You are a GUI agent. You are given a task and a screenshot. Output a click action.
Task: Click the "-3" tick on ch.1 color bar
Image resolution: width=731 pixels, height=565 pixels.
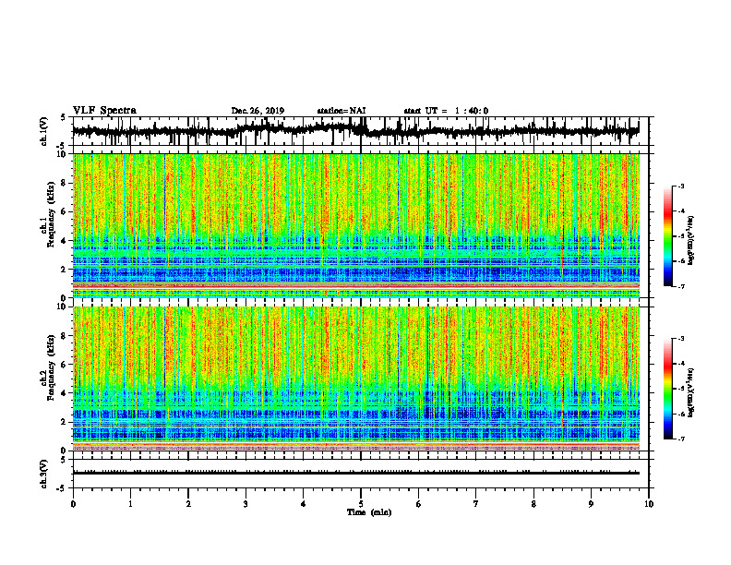click(x=681, y=186)
